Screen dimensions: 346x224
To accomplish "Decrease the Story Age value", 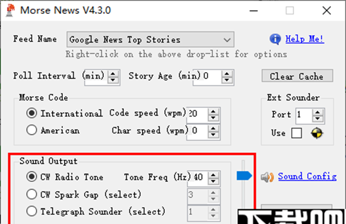I will pyautogui.click(x=227, y=80).
